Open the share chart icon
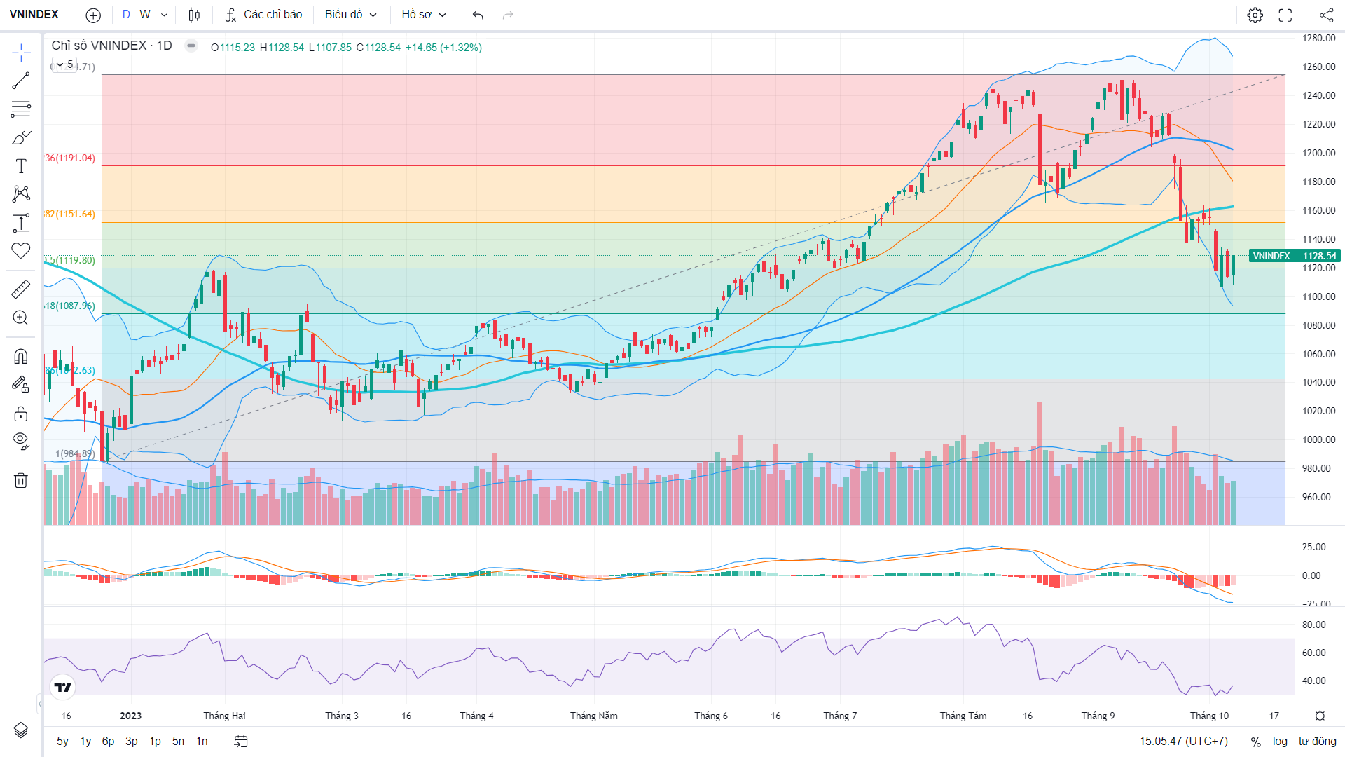The width and height of the screenshot is (1345, 757). coord(1326,15)
